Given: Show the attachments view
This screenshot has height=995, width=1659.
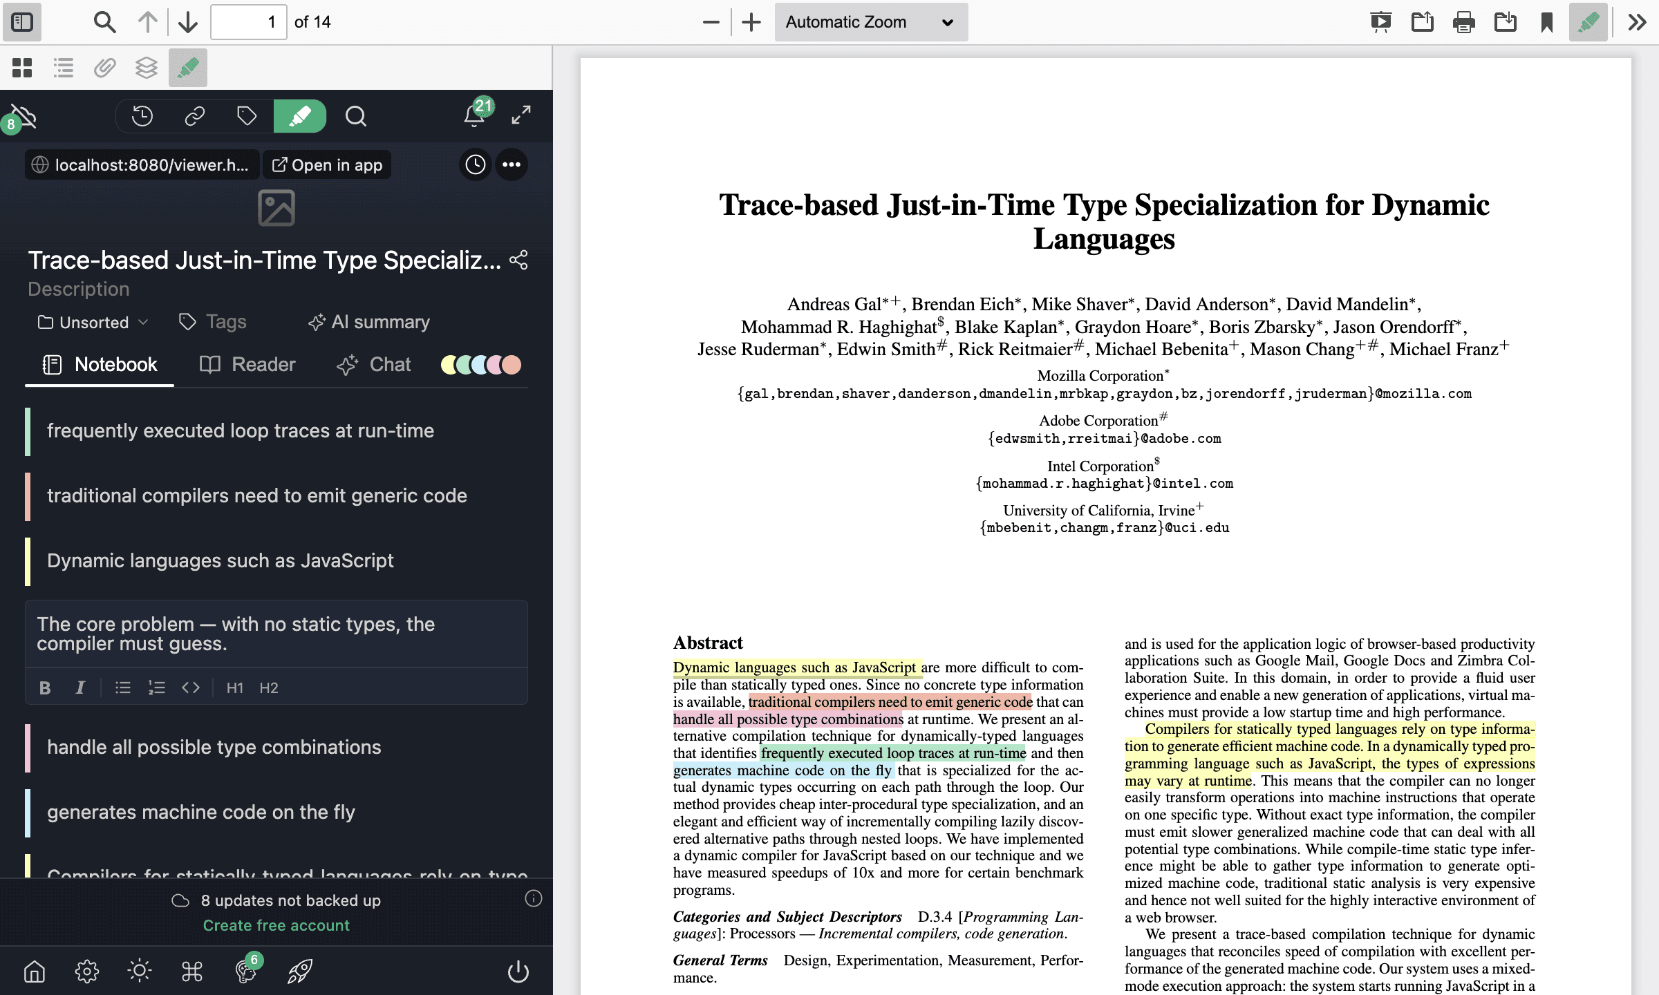Looking at the screenshot, I should click(105, 67).
